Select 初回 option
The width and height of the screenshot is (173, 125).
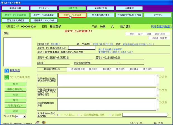tap(132, 34)
